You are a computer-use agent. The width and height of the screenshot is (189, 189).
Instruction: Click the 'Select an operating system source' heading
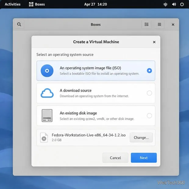click(65, 55)
